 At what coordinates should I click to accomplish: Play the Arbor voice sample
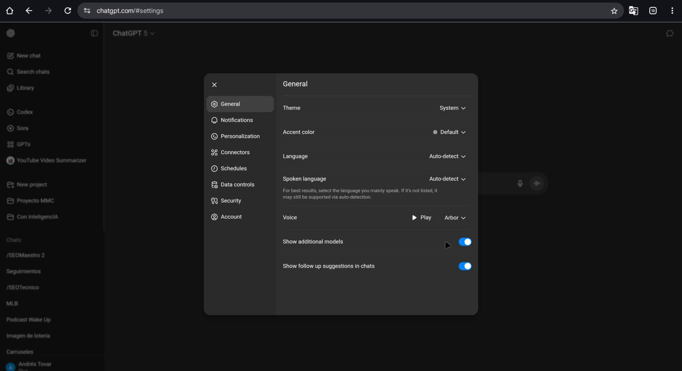tap(422, 217)
